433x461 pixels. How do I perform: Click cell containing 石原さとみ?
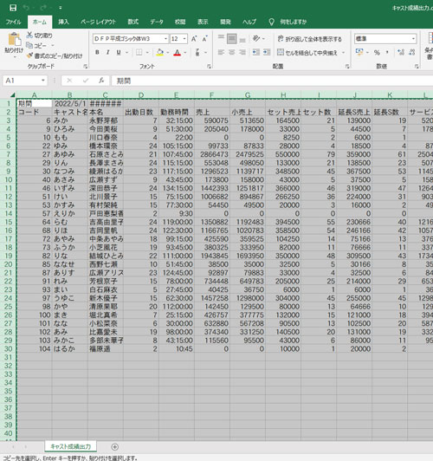click(106, 154)
